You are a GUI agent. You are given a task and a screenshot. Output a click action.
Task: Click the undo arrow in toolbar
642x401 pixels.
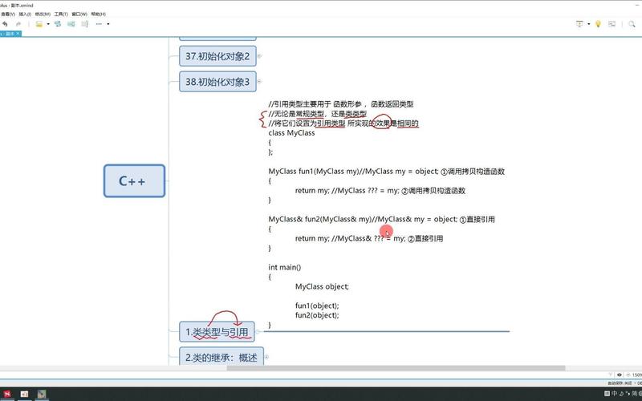click(5, 24)
